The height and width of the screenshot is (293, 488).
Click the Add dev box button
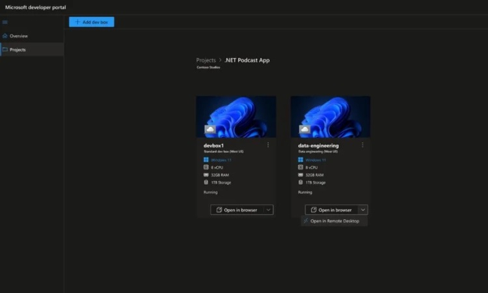91,22
